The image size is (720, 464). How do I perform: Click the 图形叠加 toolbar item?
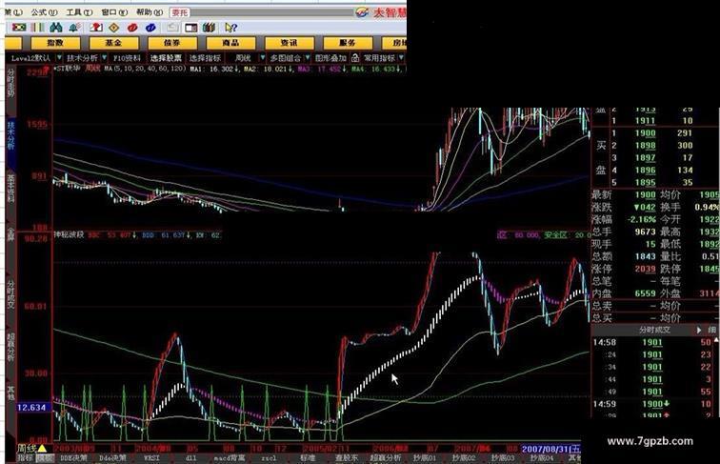coord(330,58)
